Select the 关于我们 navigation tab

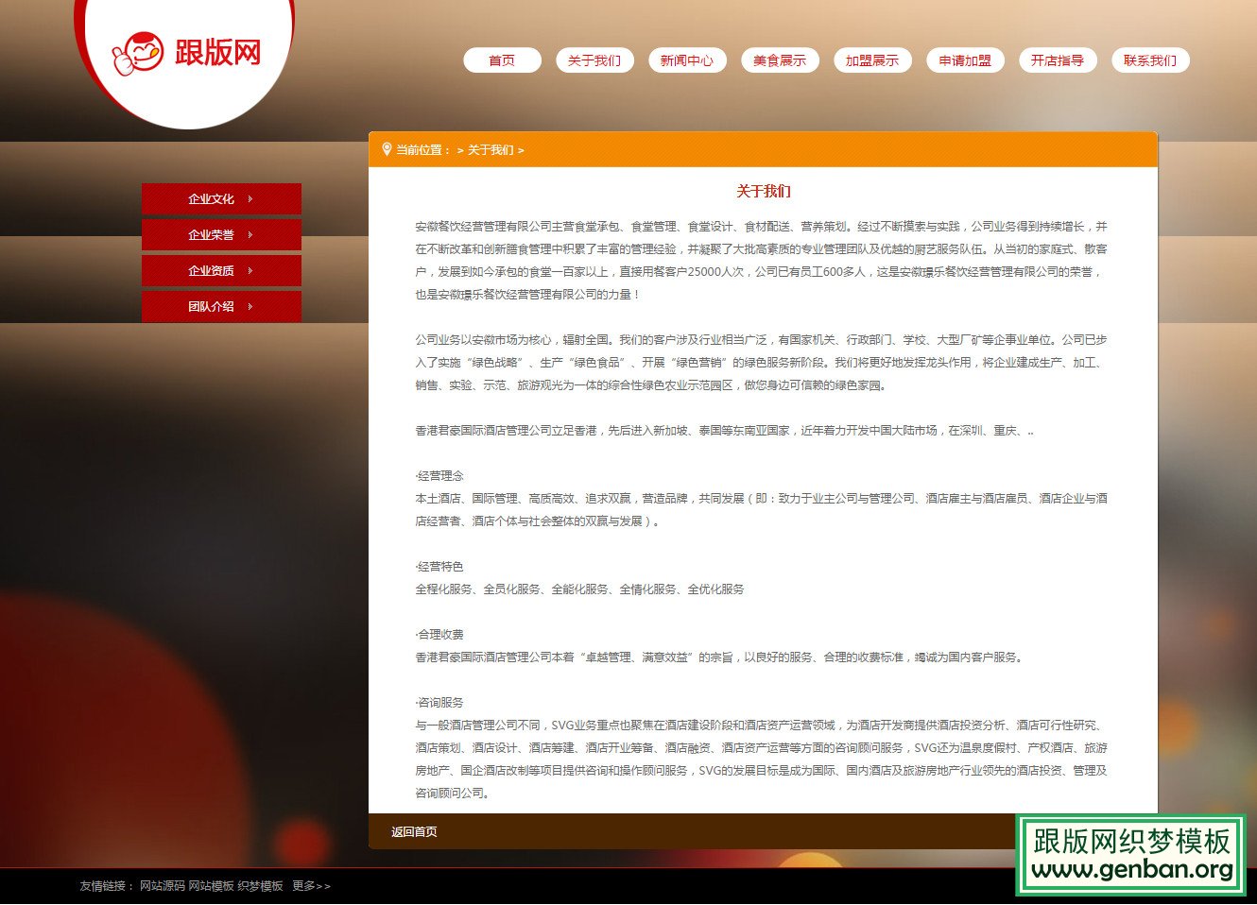coord(594,60)
